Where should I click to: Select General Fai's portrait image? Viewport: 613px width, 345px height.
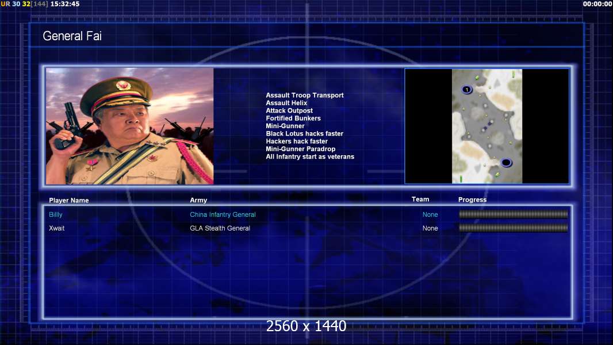130,126
